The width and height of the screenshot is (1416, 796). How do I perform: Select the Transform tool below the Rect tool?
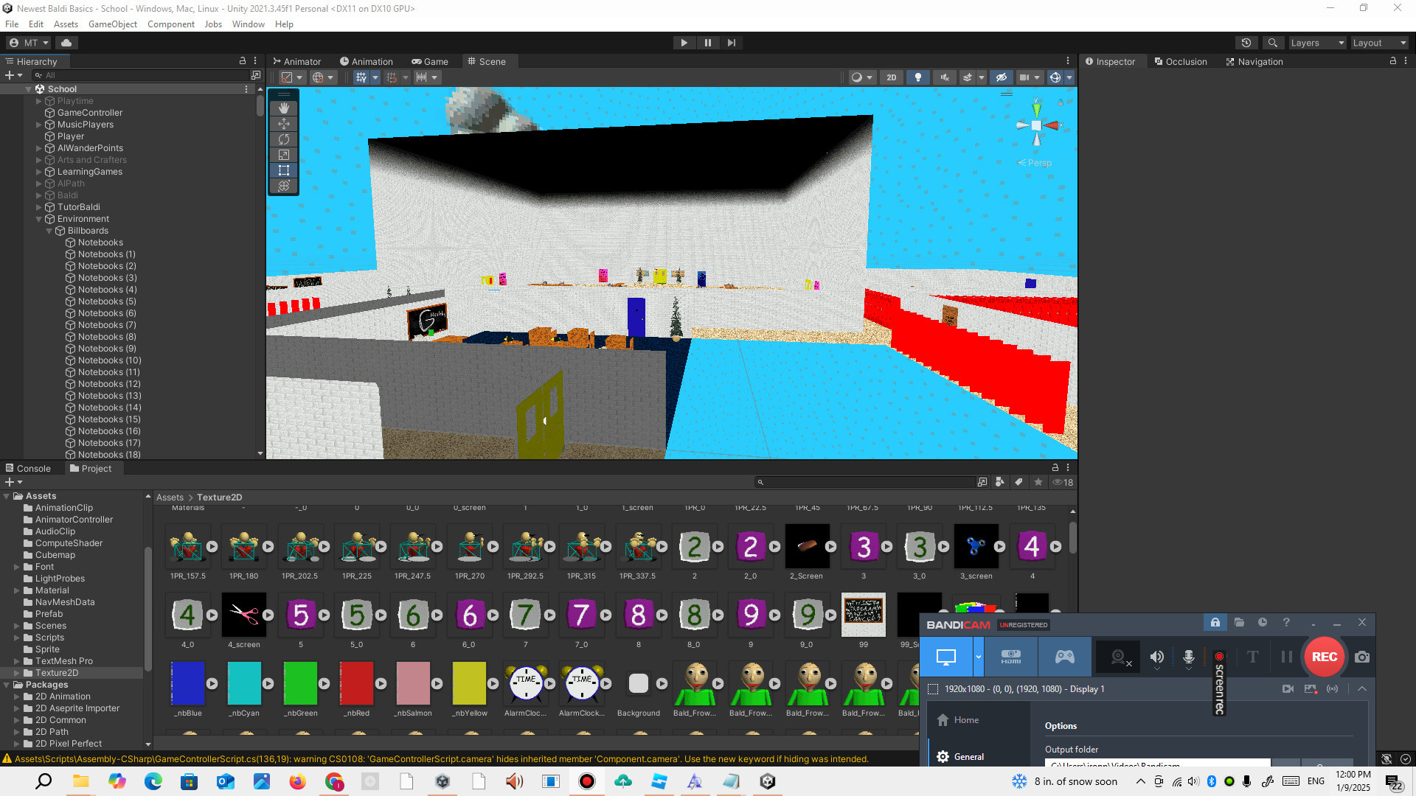(x=284, y=186)
